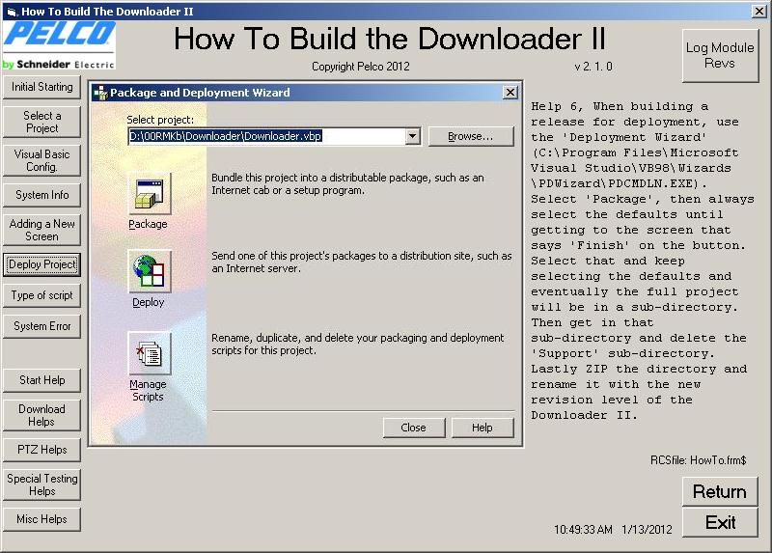The height and width of the screenshot is (553, 772).
Task: Show the System Error help
Action: pos(41,326)
